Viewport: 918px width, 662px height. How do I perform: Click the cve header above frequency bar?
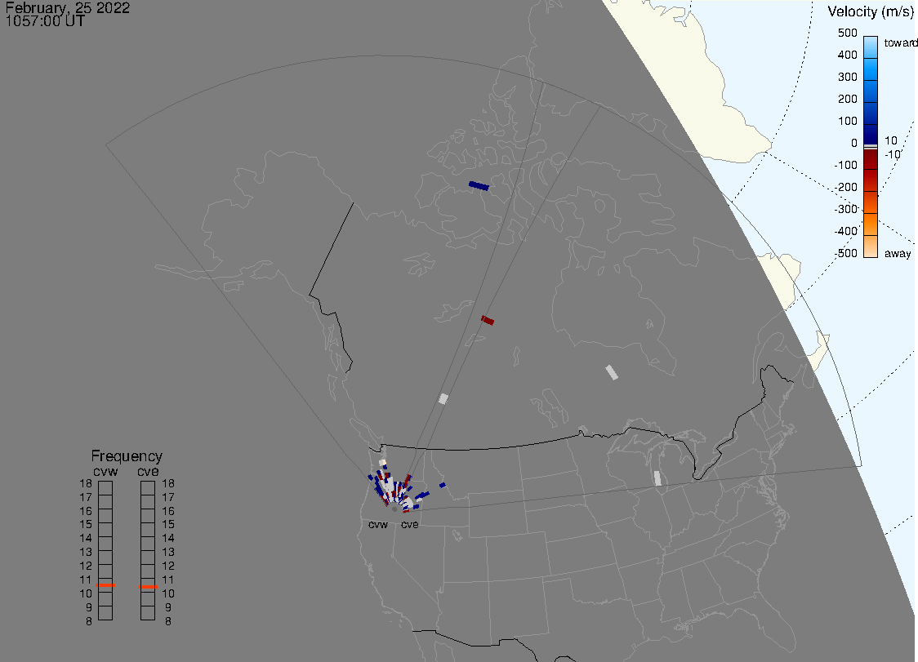coord(148,471)
